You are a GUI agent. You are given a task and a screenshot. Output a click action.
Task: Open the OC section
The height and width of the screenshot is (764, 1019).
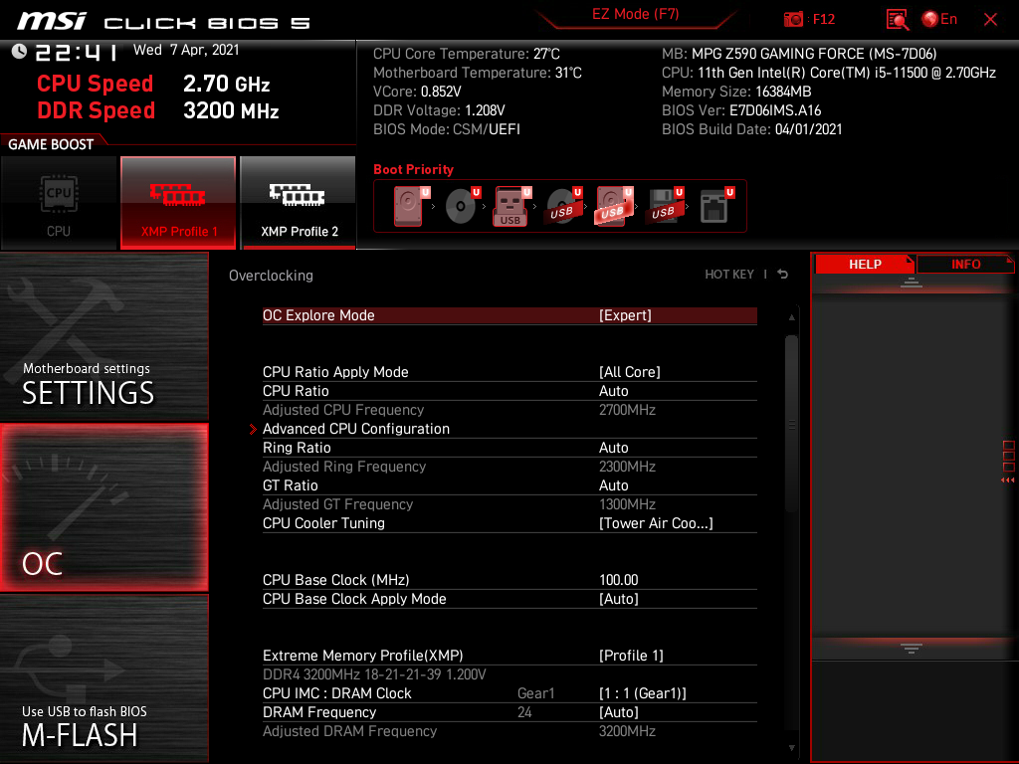(x=103, y=508)
